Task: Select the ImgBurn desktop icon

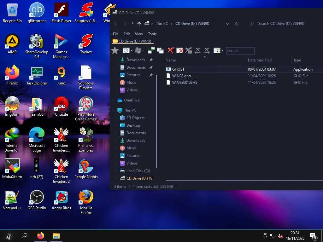Action: (x=12, y=107)
